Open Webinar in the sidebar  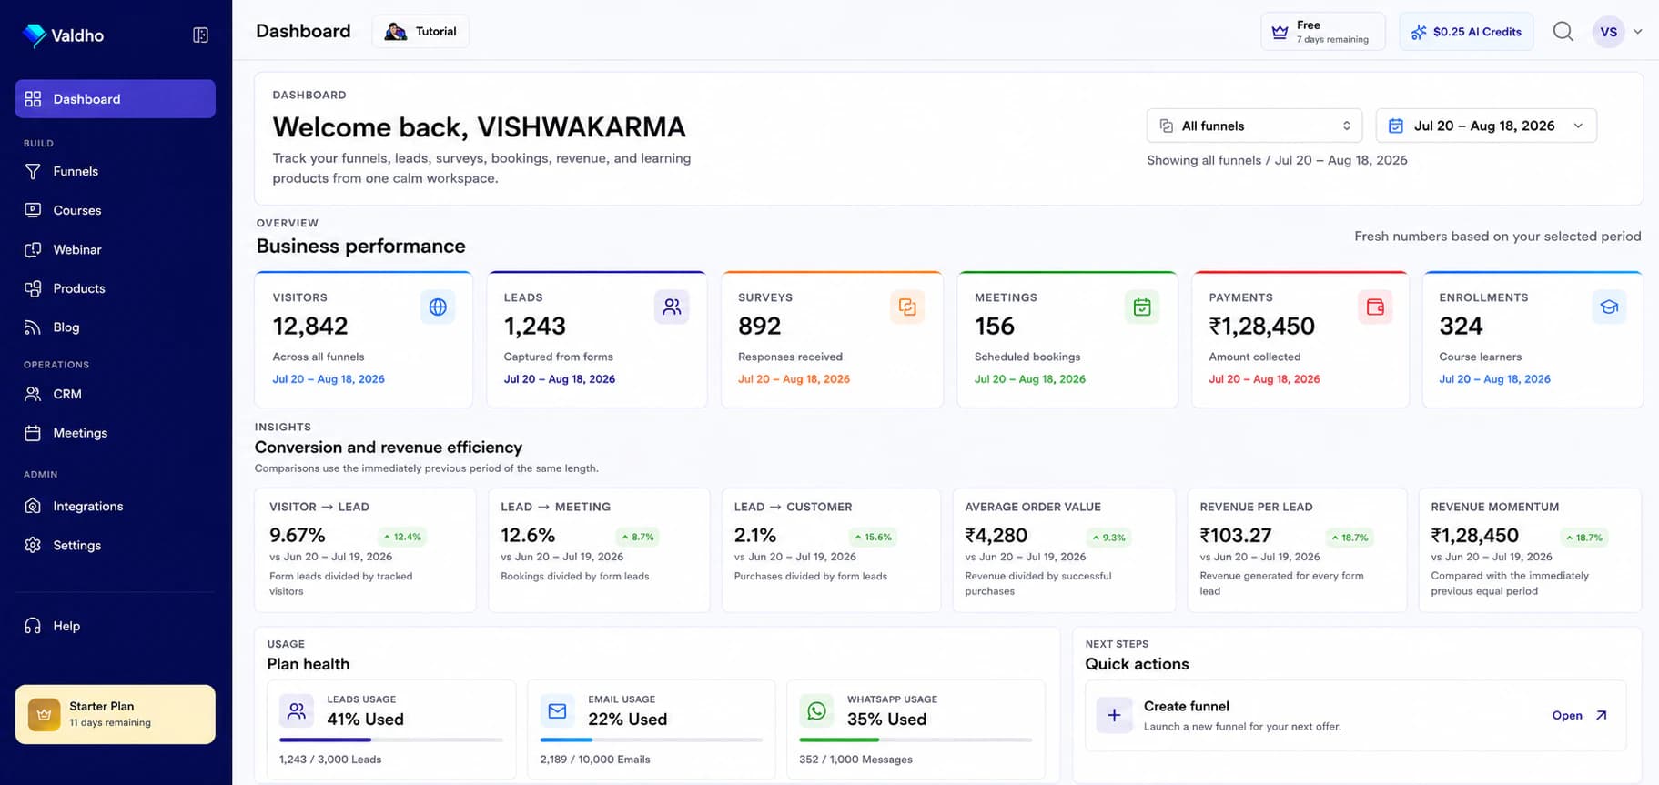click(116, 249)
